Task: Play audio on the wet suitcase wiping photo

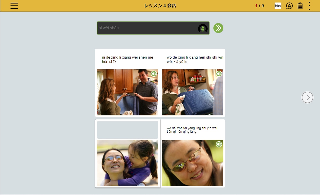Action: 219,74
